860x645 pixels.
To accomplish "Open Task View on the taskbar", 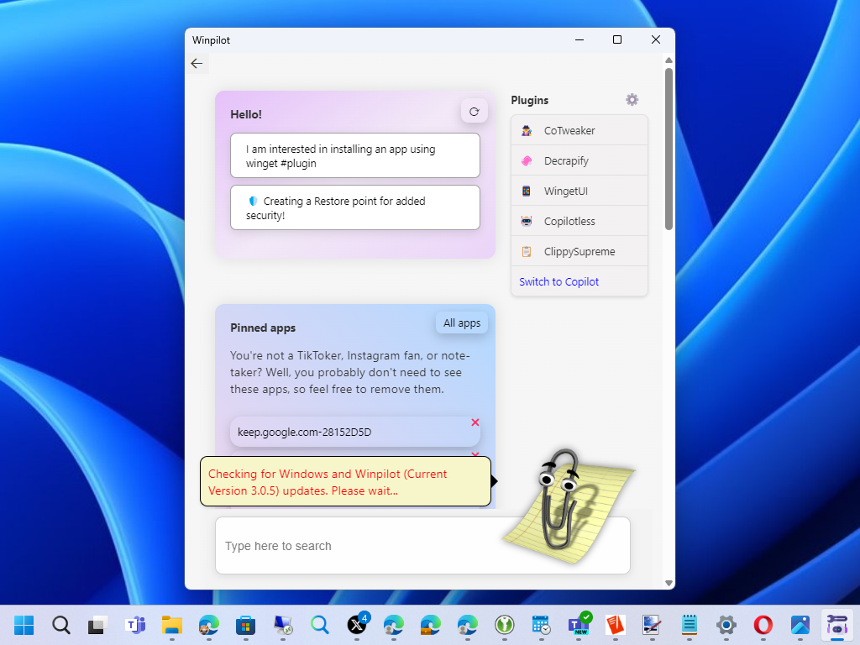I will pos(97,625).
